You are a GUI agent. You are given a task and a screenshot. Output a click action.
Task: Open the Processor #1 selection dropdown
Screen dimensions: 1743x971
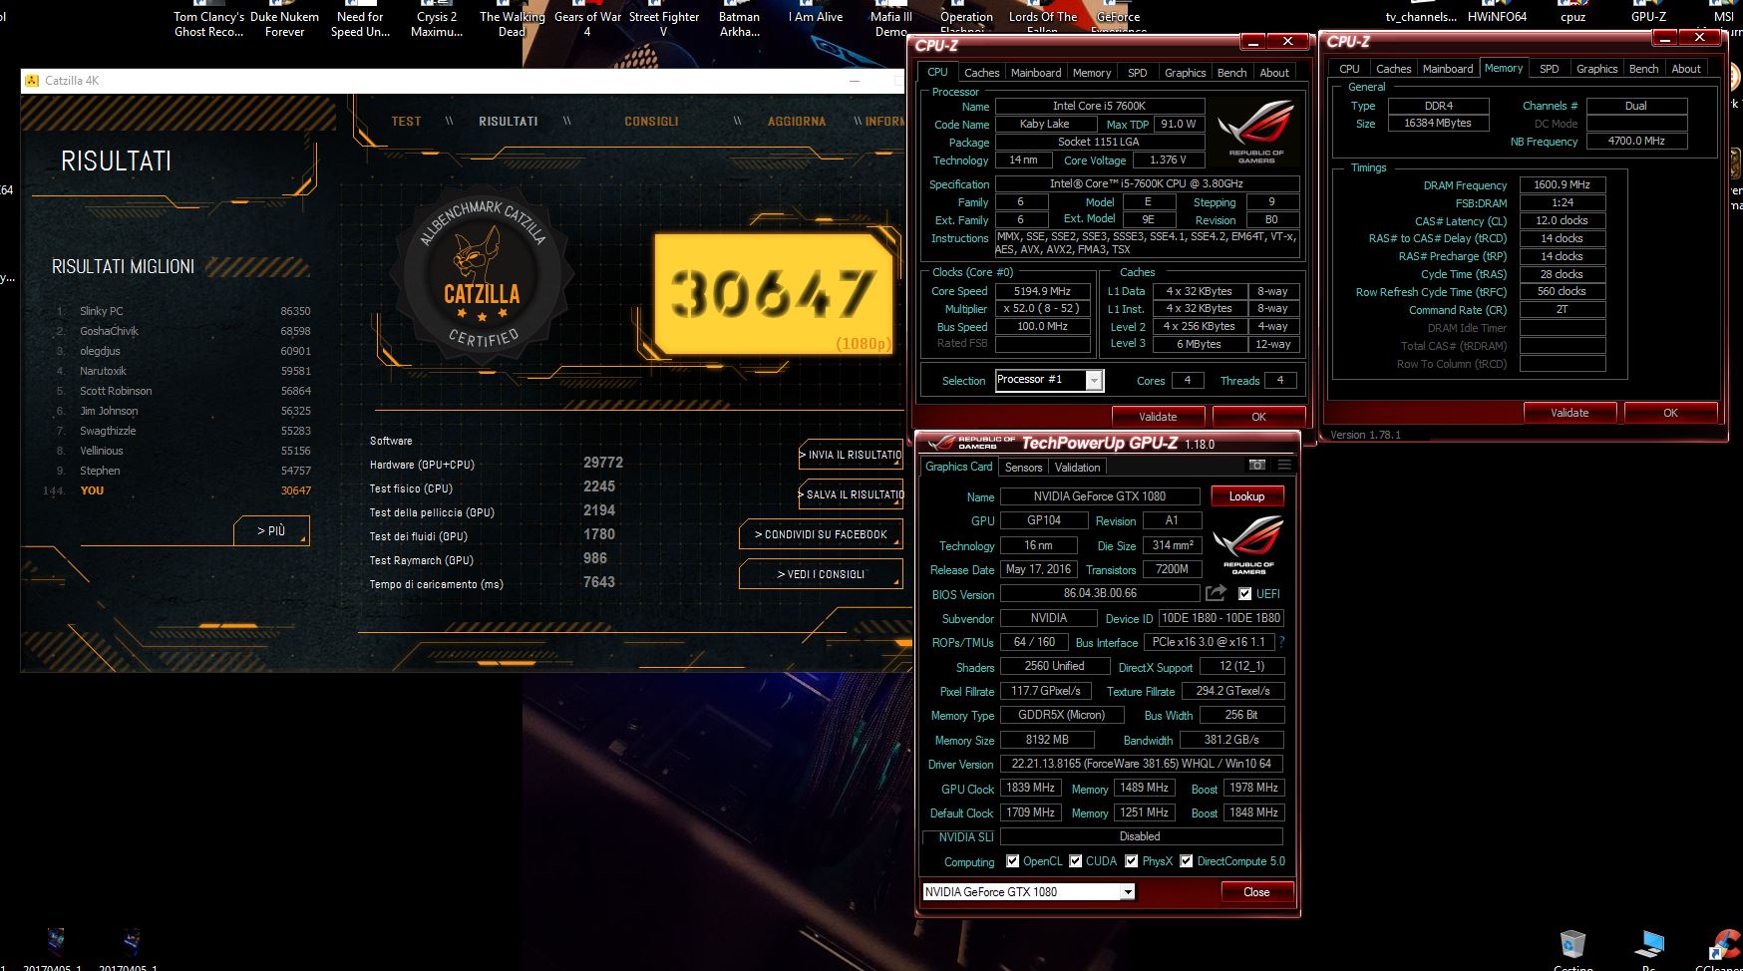pos(1094,380)
